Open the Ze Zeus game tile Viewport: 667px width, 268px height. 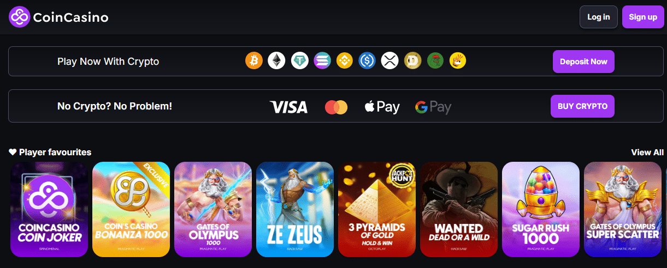point(295,209)
